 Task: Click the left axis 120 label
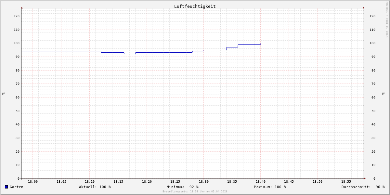(x=17, y=16)
